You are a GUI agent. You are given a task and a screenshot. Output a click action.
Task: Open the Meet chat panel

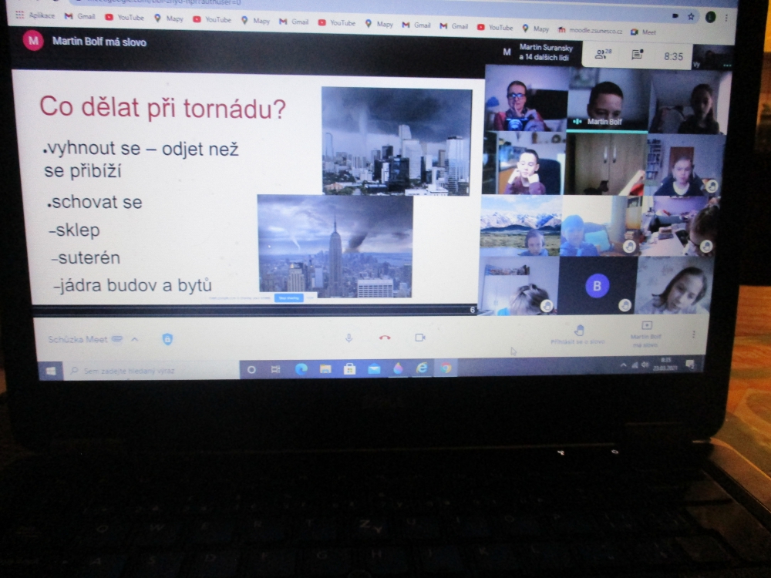638,55
